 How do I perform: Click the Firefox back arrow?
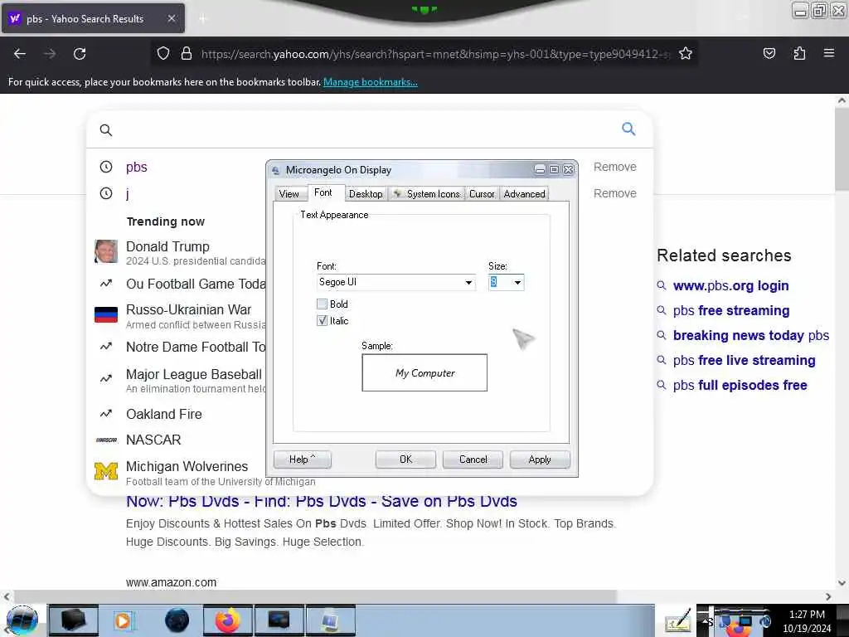point(20,54)
